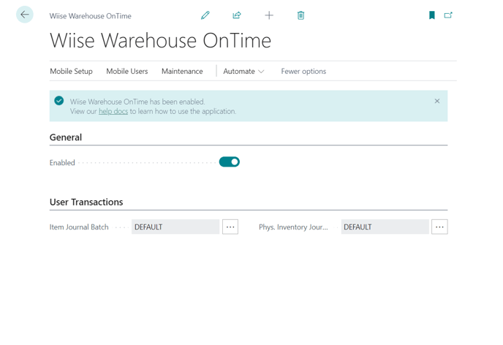Screen dimensions: 503x345
Task: Collapse the User Transactions section heading
Action: pos(86,202)
